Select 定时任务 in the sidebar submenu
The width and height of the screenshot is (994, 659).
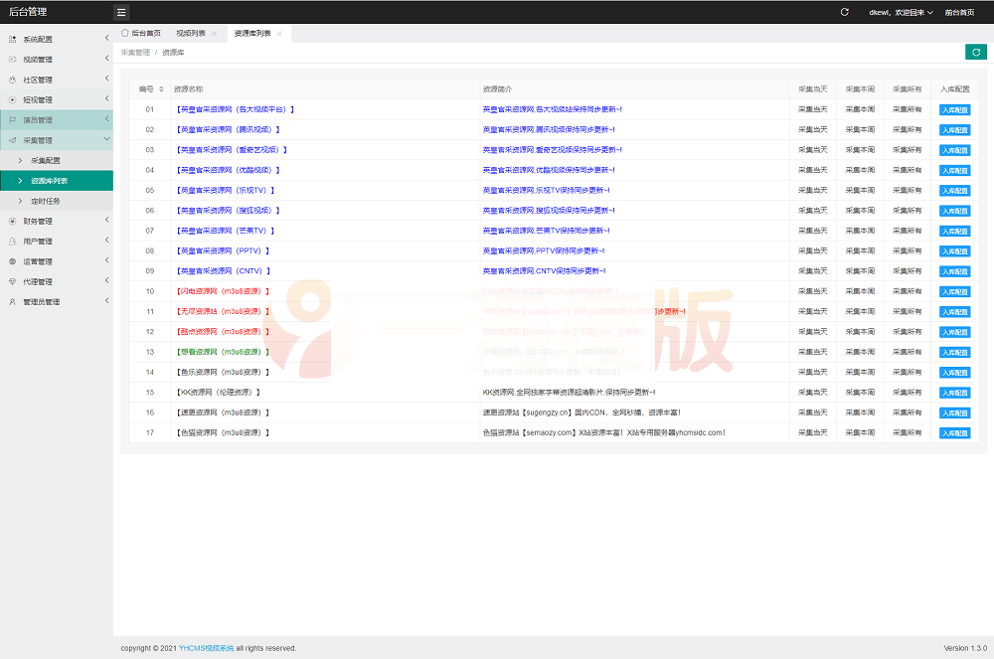45,201
